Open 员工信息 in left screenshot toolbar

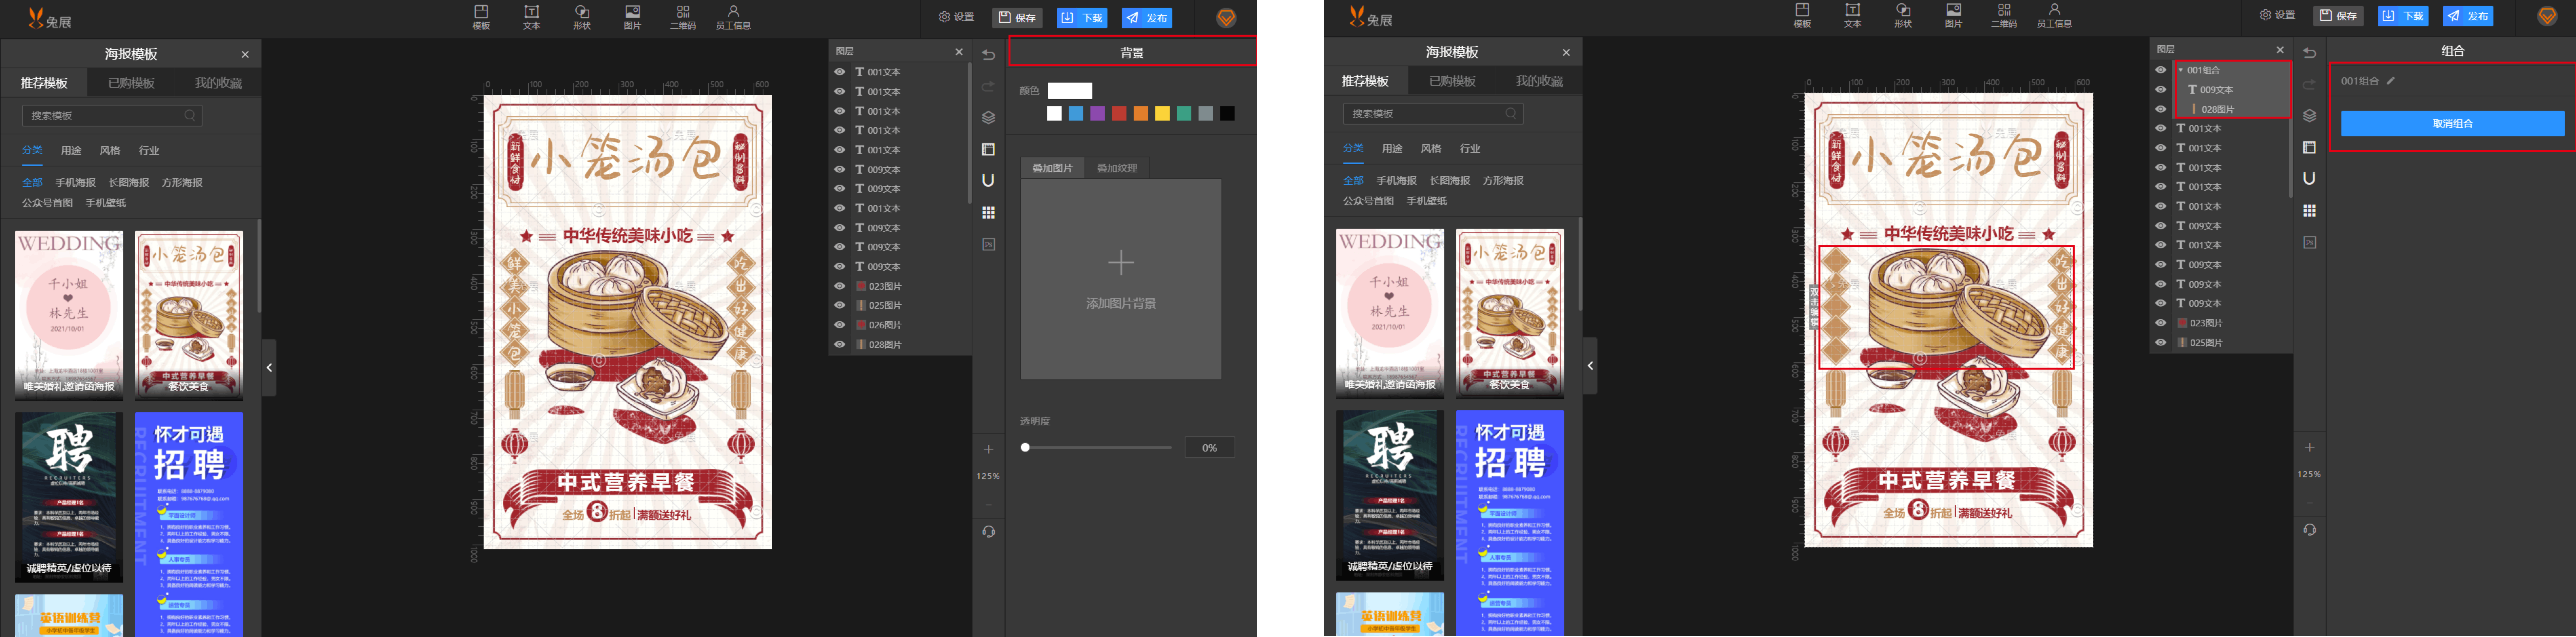(x=733, y=17)
